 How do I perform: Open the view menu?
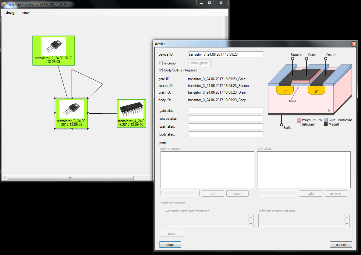(26, 12)
